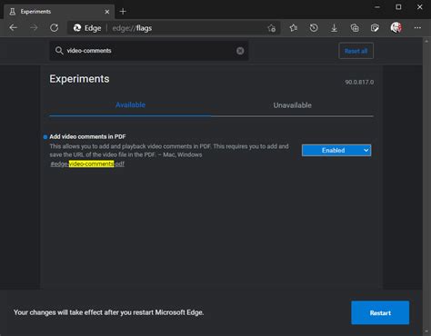Open the Enabled dropdown for video comments

pyautogui.click(x=336, y=150)
